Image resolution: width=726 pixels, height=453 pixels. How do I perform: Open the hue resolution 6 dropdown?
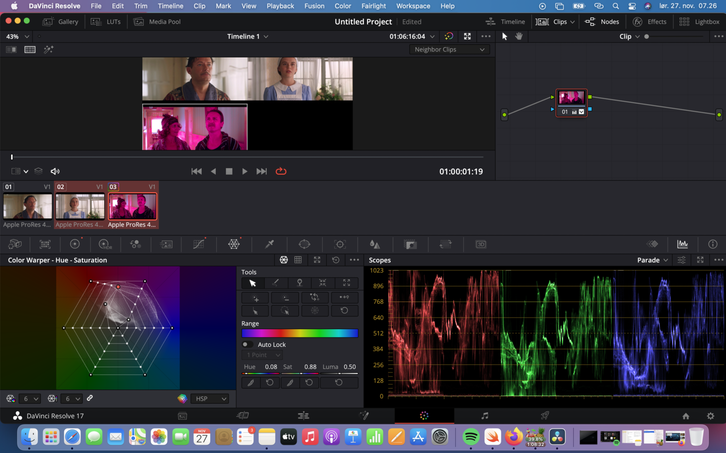point(29,399)
